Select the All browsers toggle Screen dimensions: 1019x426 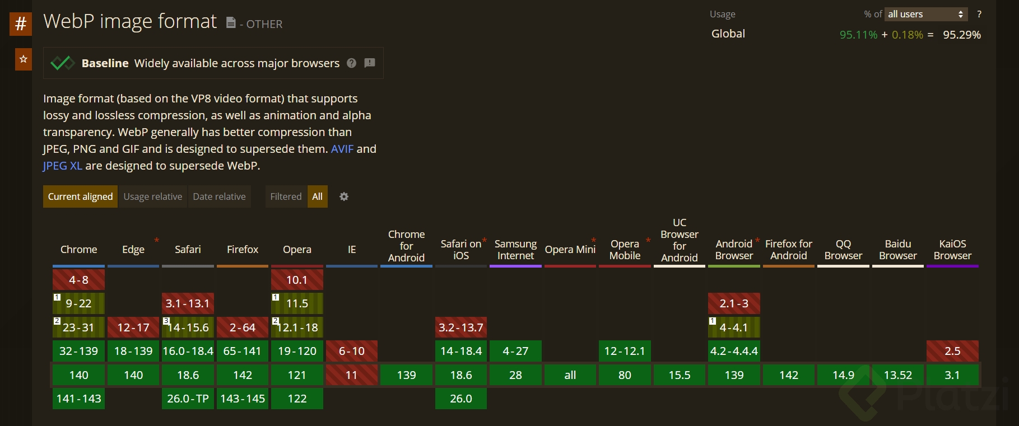click(317, 196)
